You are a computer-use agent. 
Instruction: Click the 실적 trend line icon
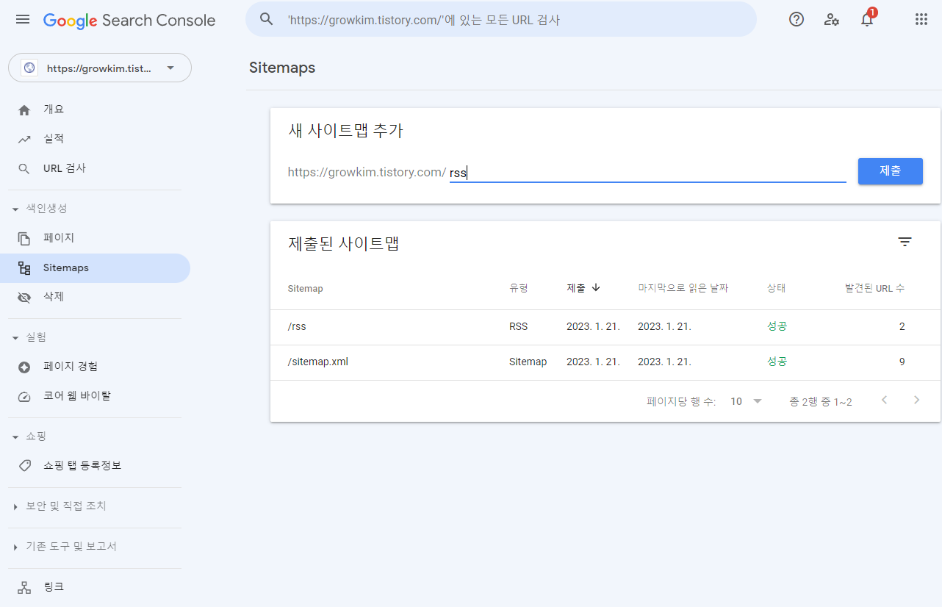(x=24, y=139)
